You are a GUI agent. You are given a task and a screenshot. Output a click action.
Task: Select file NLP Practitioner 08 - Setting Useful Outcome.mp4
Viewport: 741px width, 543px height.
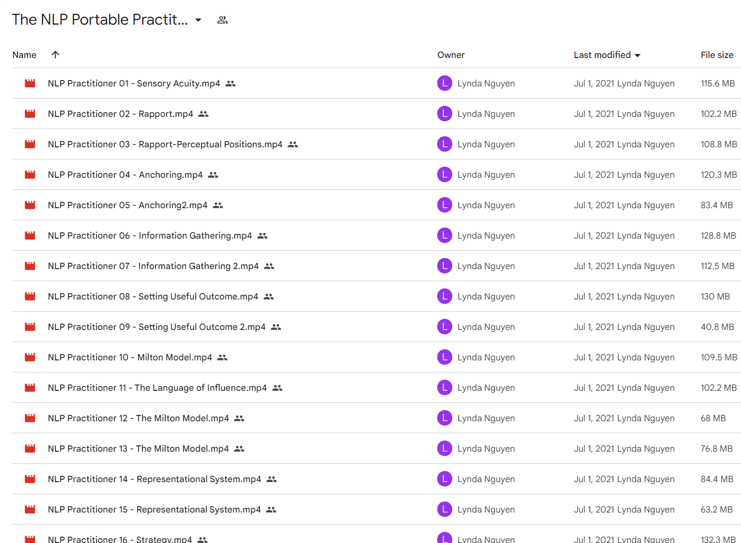153,297
